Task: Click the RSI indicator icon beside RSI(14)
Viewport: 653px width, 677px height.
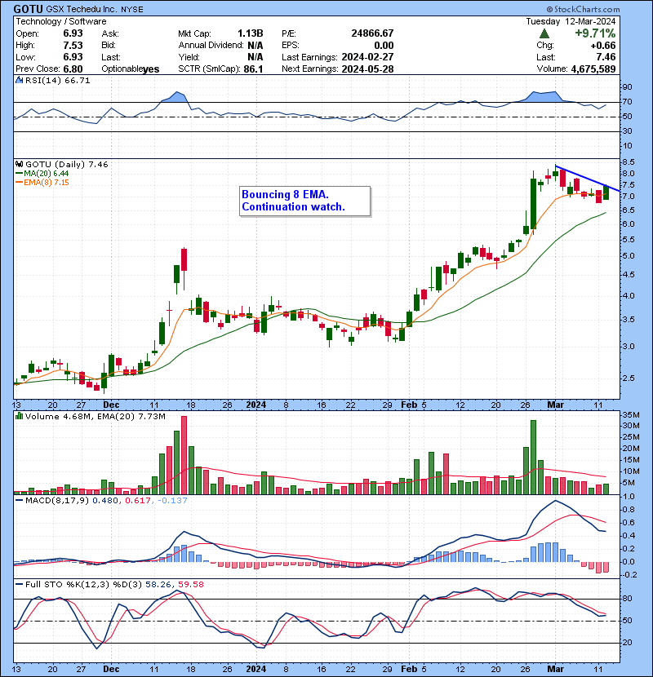Action: [x=19, y=80]
